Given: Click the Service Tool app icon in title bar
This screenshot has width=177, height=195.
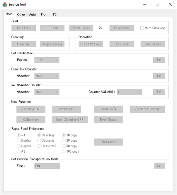Looking at the screenshot, I should [5, 4].
